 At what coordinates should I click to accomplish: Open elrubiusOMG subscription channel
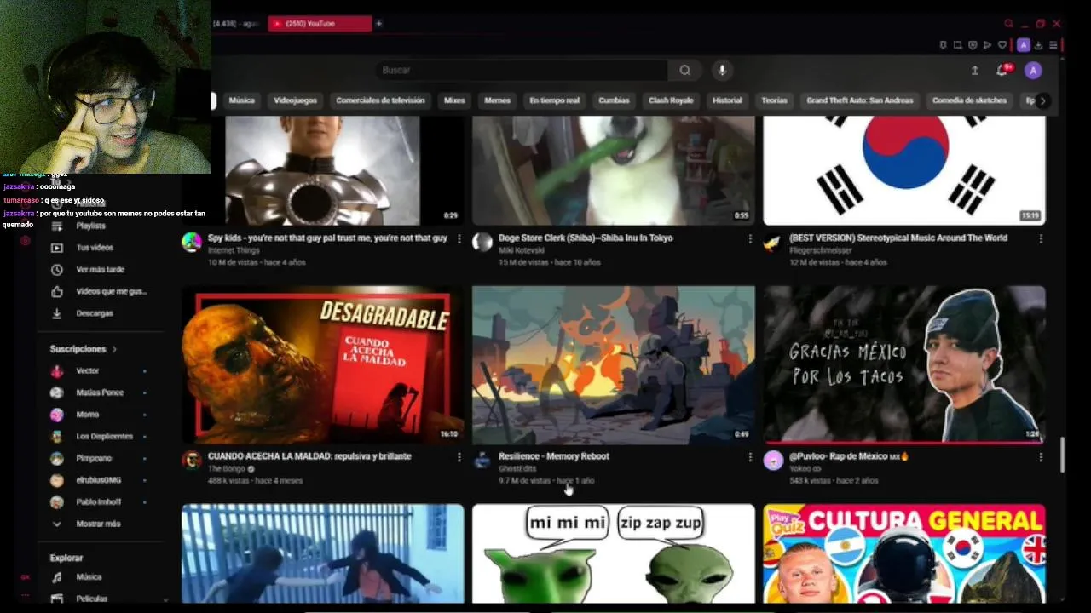(x=98, y=480)
